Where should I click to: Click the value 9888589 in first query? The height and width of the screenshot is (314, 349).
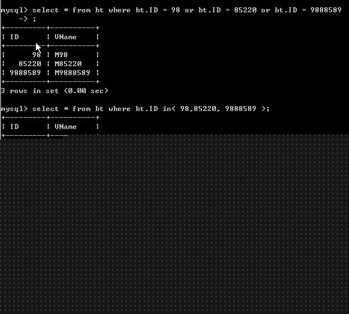tap(326, 10)
